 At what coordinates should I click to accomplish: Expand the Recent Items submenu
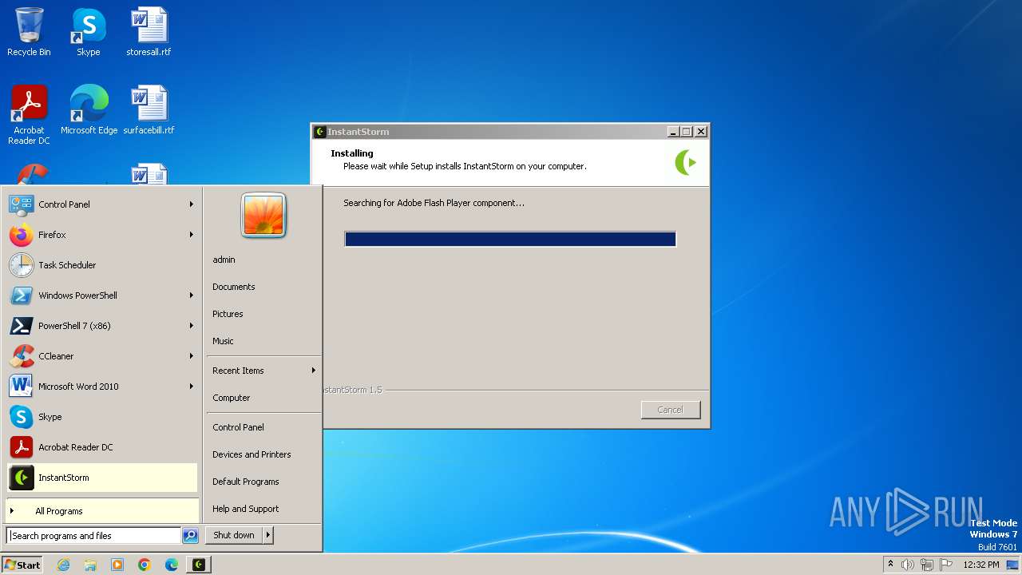(x=263, y=371)
